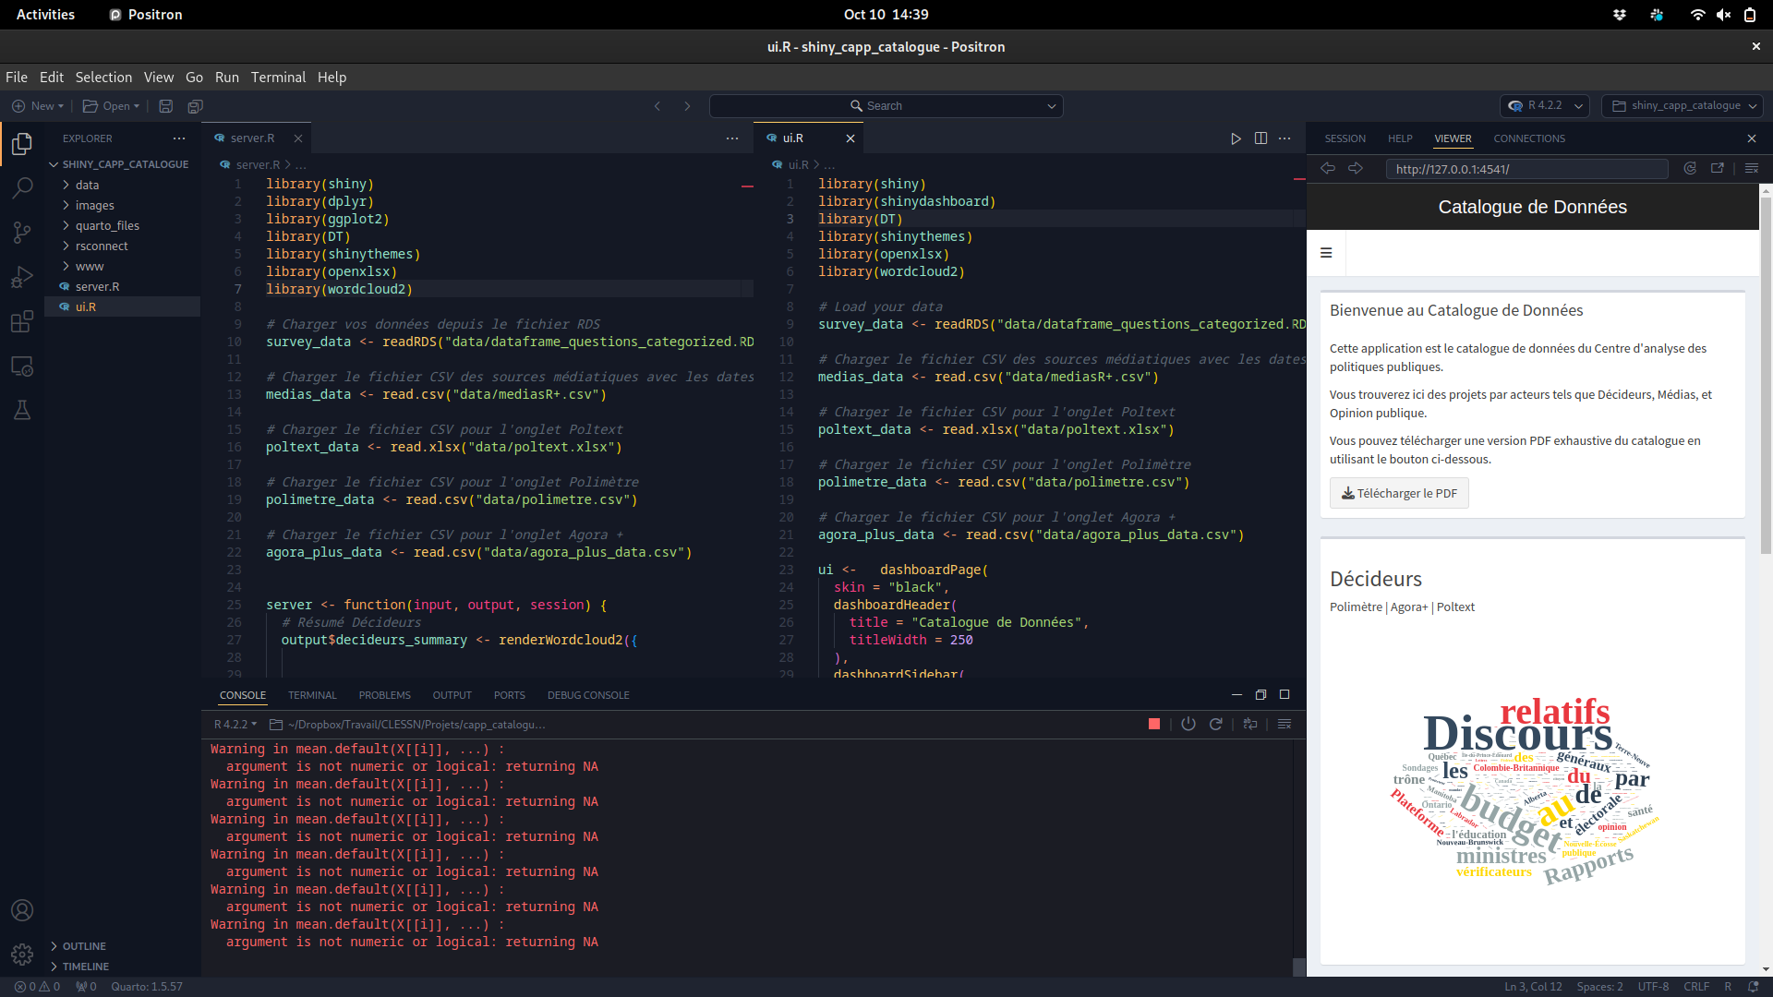Open the Selection menu
The height and width of the screenshot is (997, 1773).
(103, 78)
